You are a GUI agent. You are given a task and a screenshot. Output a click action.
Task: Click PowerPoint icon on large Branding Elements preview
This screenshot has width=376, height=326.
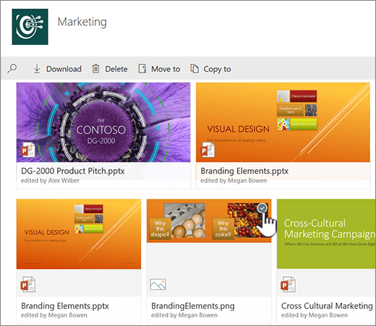pos(208,150)
